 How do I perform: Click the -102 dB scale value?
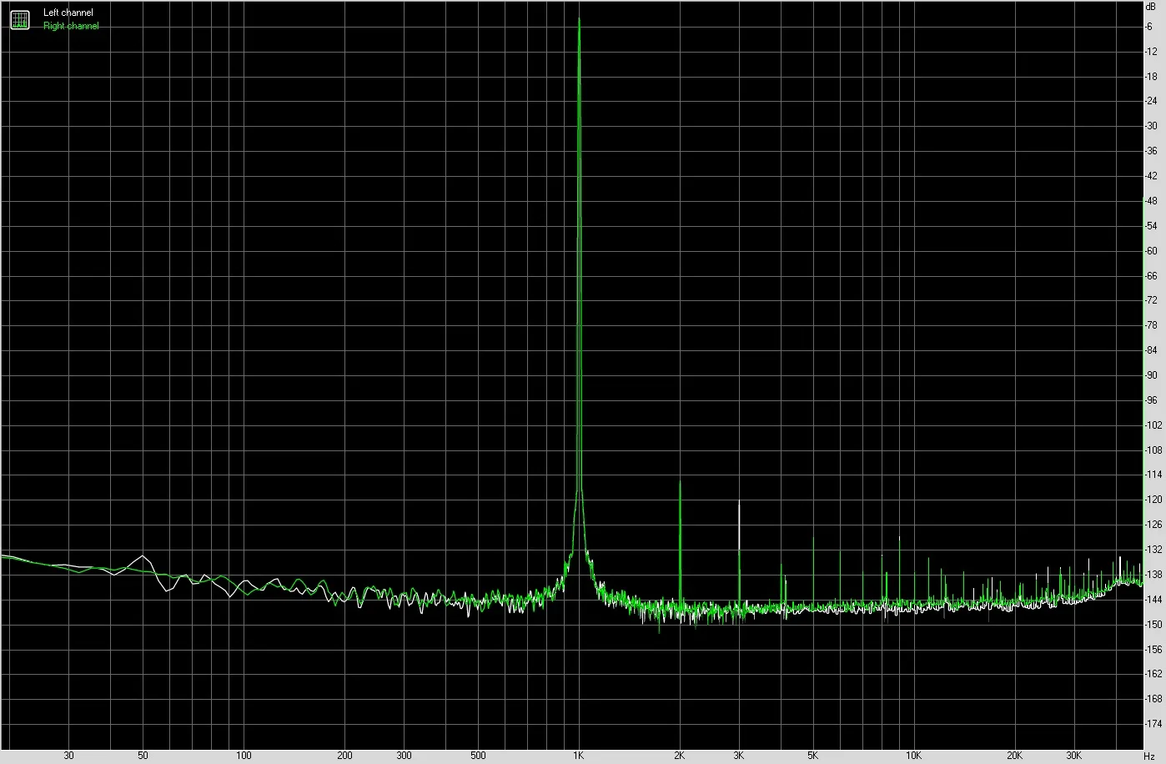1153,425
